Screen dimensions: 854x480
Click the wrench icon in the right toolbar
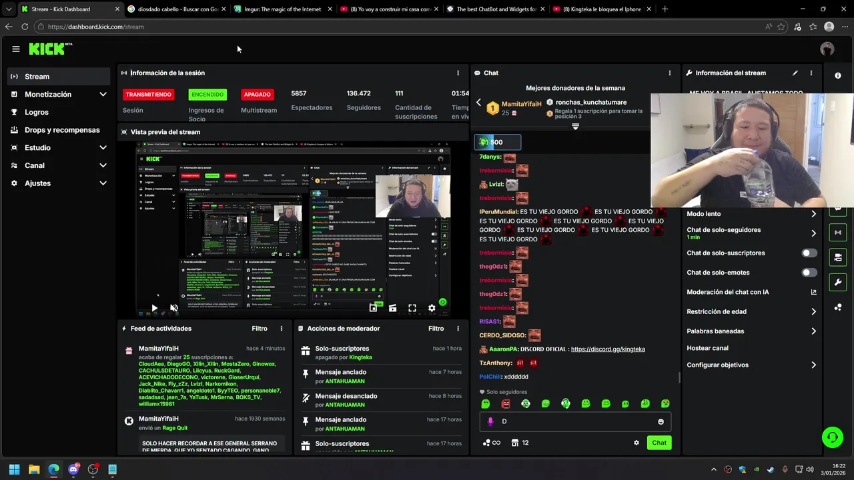coord(838,282)
